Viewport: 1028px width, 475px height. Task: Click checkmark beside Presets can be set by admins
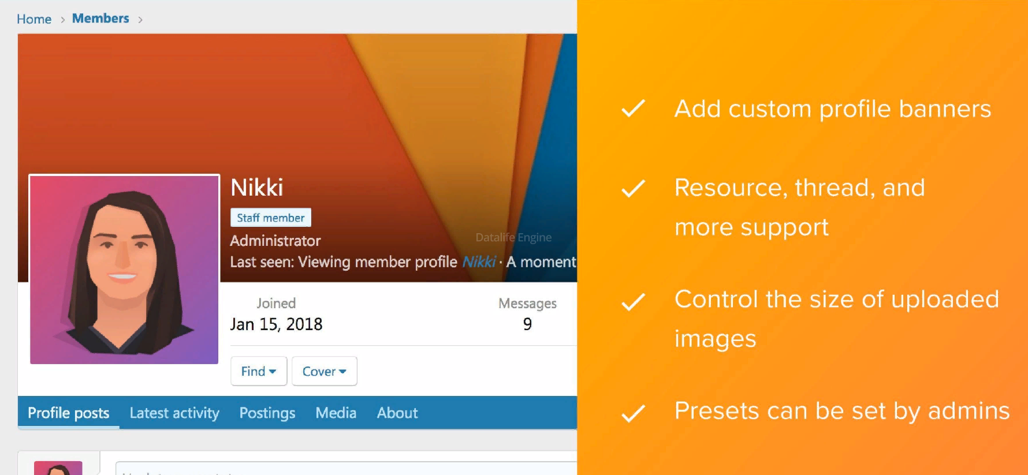click(633, 413)
